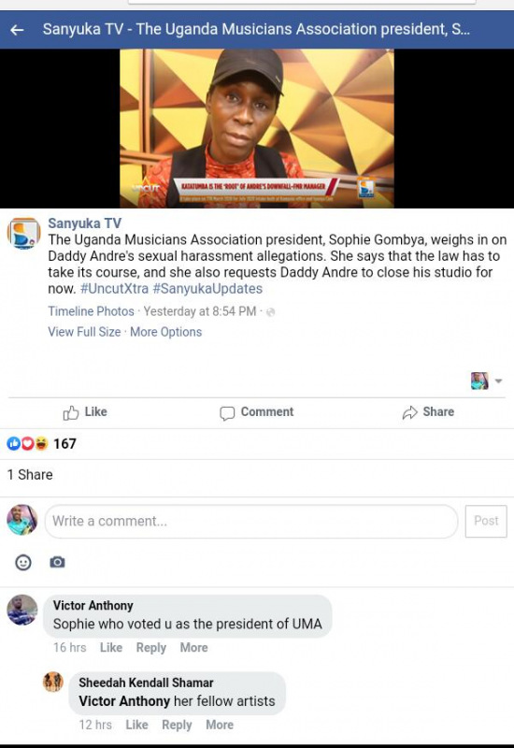
Task: Like Victor Anthony's comment
Action: pyautogui.click(x=111, y=647)
